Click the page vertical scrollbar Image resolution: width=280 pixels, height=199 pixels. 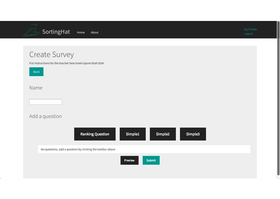(278, 98)
